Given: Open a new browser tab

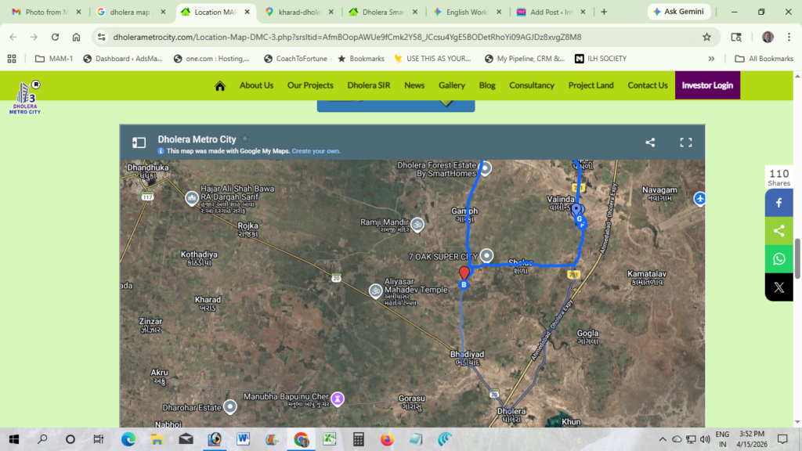Looking at the screenshot, I should tap(604, 12).
